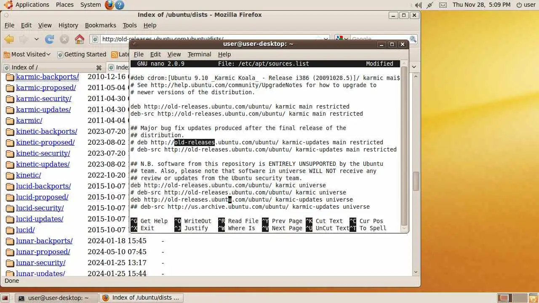Click folder icon beside lucid-proposed/
Screen dimensions: 539x303
coord(10,197)
